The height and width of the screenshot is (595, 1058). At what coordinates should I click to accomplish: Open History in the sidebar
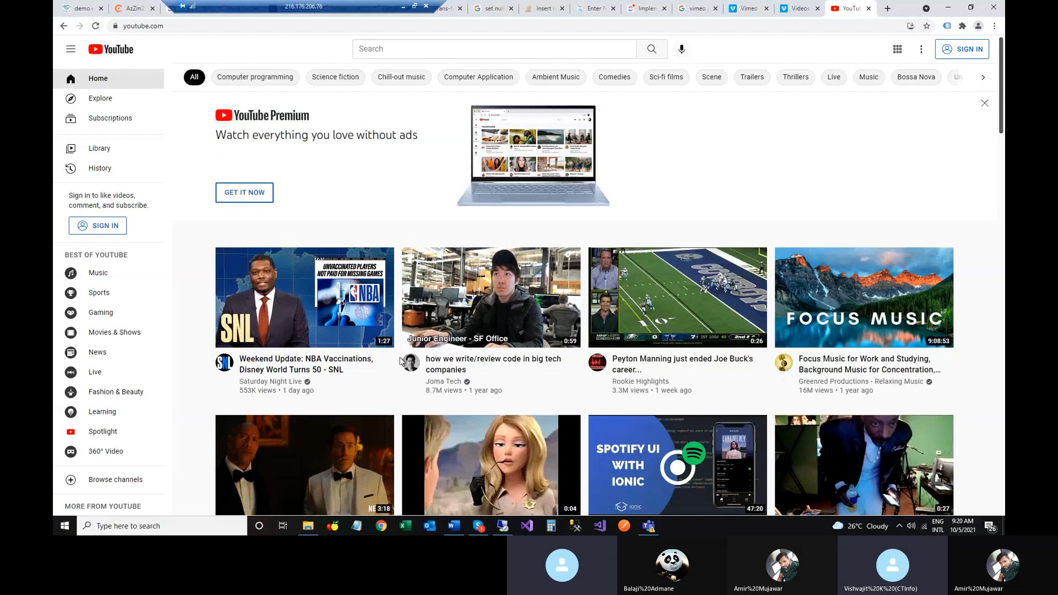coord(100,168)
